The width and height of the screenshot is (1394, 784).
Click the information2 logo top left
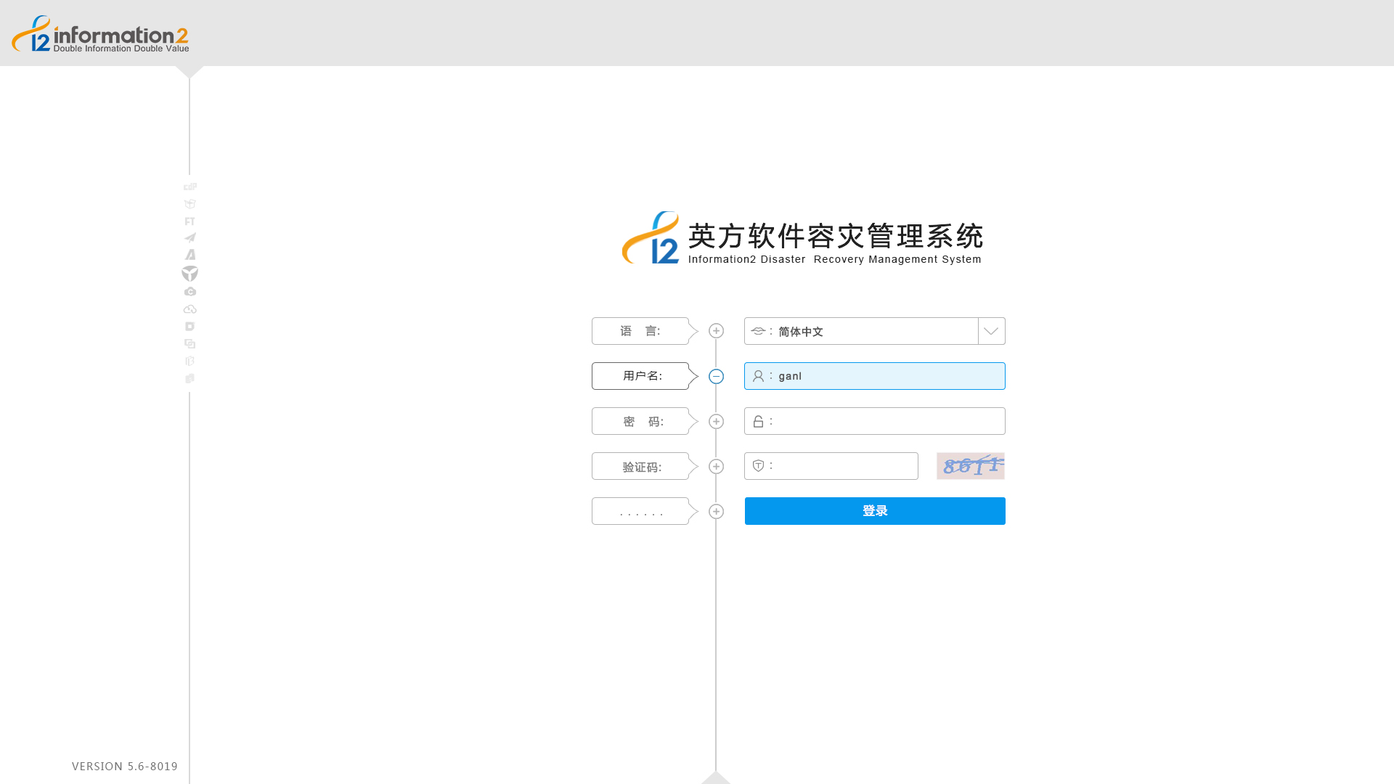(100, 34)
